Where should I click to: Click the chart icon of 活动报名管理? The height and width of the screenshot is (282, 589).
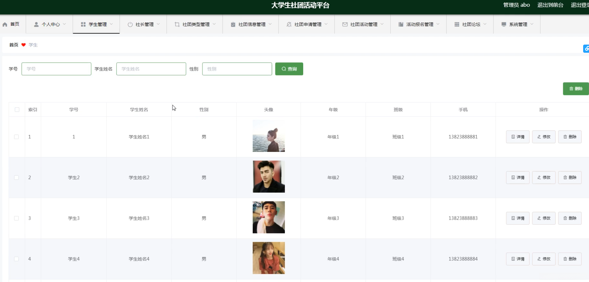[x=401, y=24]
